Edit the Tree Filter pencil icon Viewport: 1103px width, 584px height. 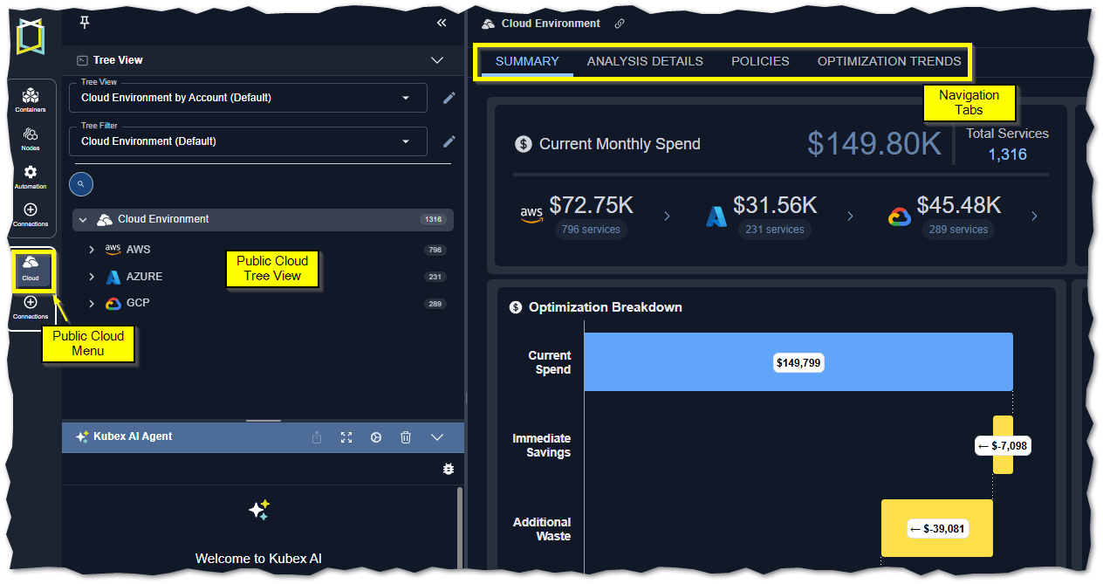tap(449, 141)
